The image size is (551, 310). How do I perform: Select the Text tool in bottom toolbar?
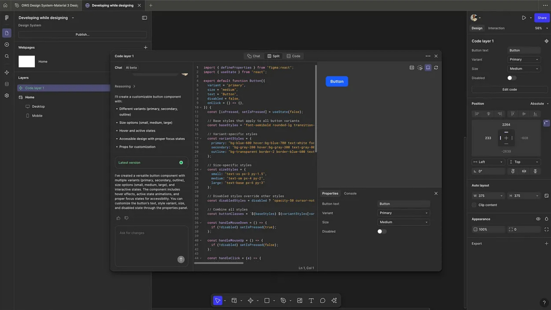pos(311,301)
